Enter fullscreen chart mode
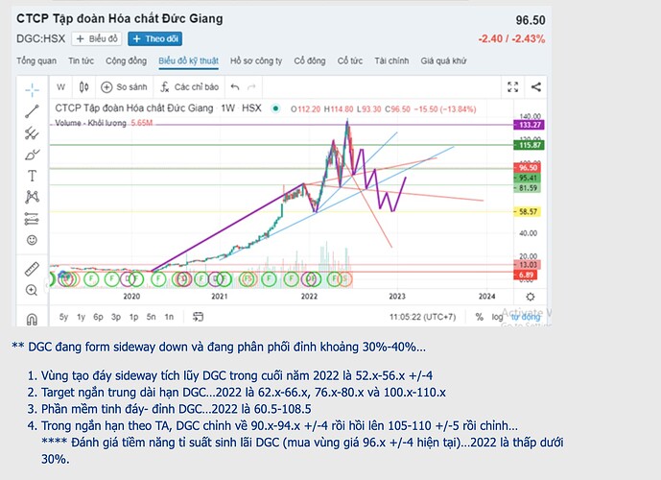661x480 pixels. [x=512, y=87]
